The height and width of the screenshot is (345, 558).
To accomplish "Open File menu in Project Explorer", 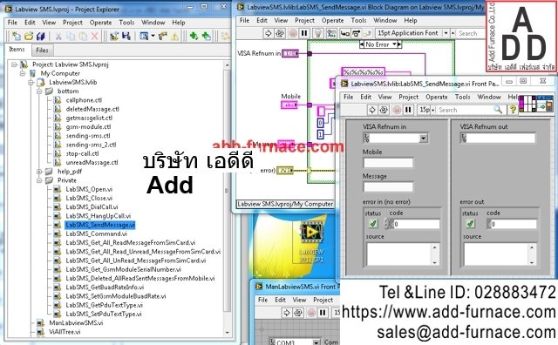I will coord(12,23).
